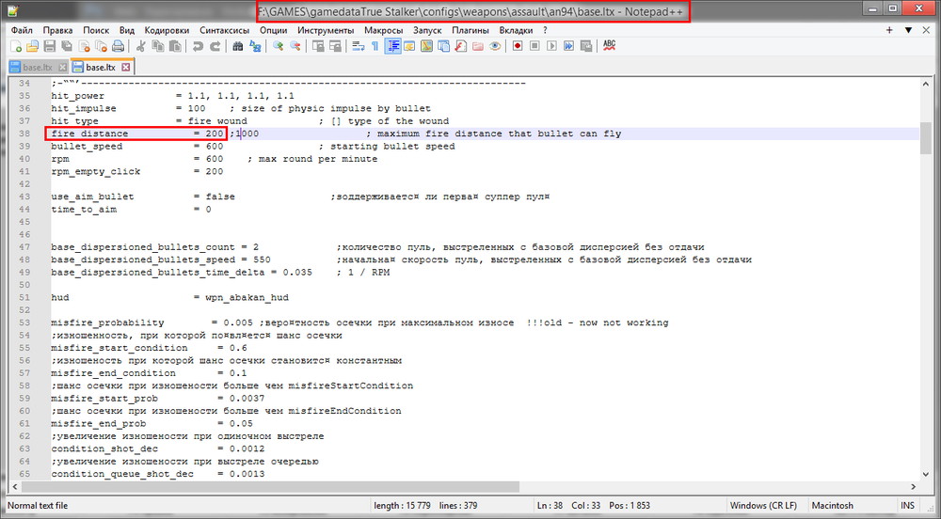Click the Save file toolbar icon
Screen dimensions: 941x519
coord(50,45)
